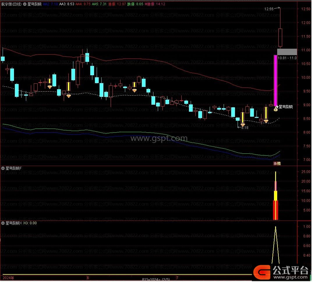This screenshot has width=313, height=282.
Task: Click the XG: 0.00 readout
Action: [30, 223]
